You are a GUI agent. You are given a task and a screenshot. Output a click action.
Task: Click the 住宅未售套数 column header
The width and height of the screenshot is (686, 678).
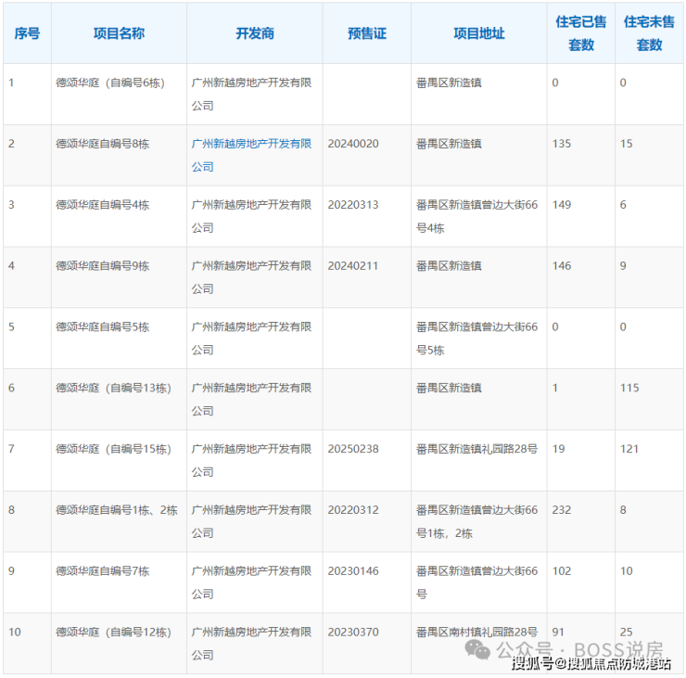pyautogui.click(x=649, y=33)
